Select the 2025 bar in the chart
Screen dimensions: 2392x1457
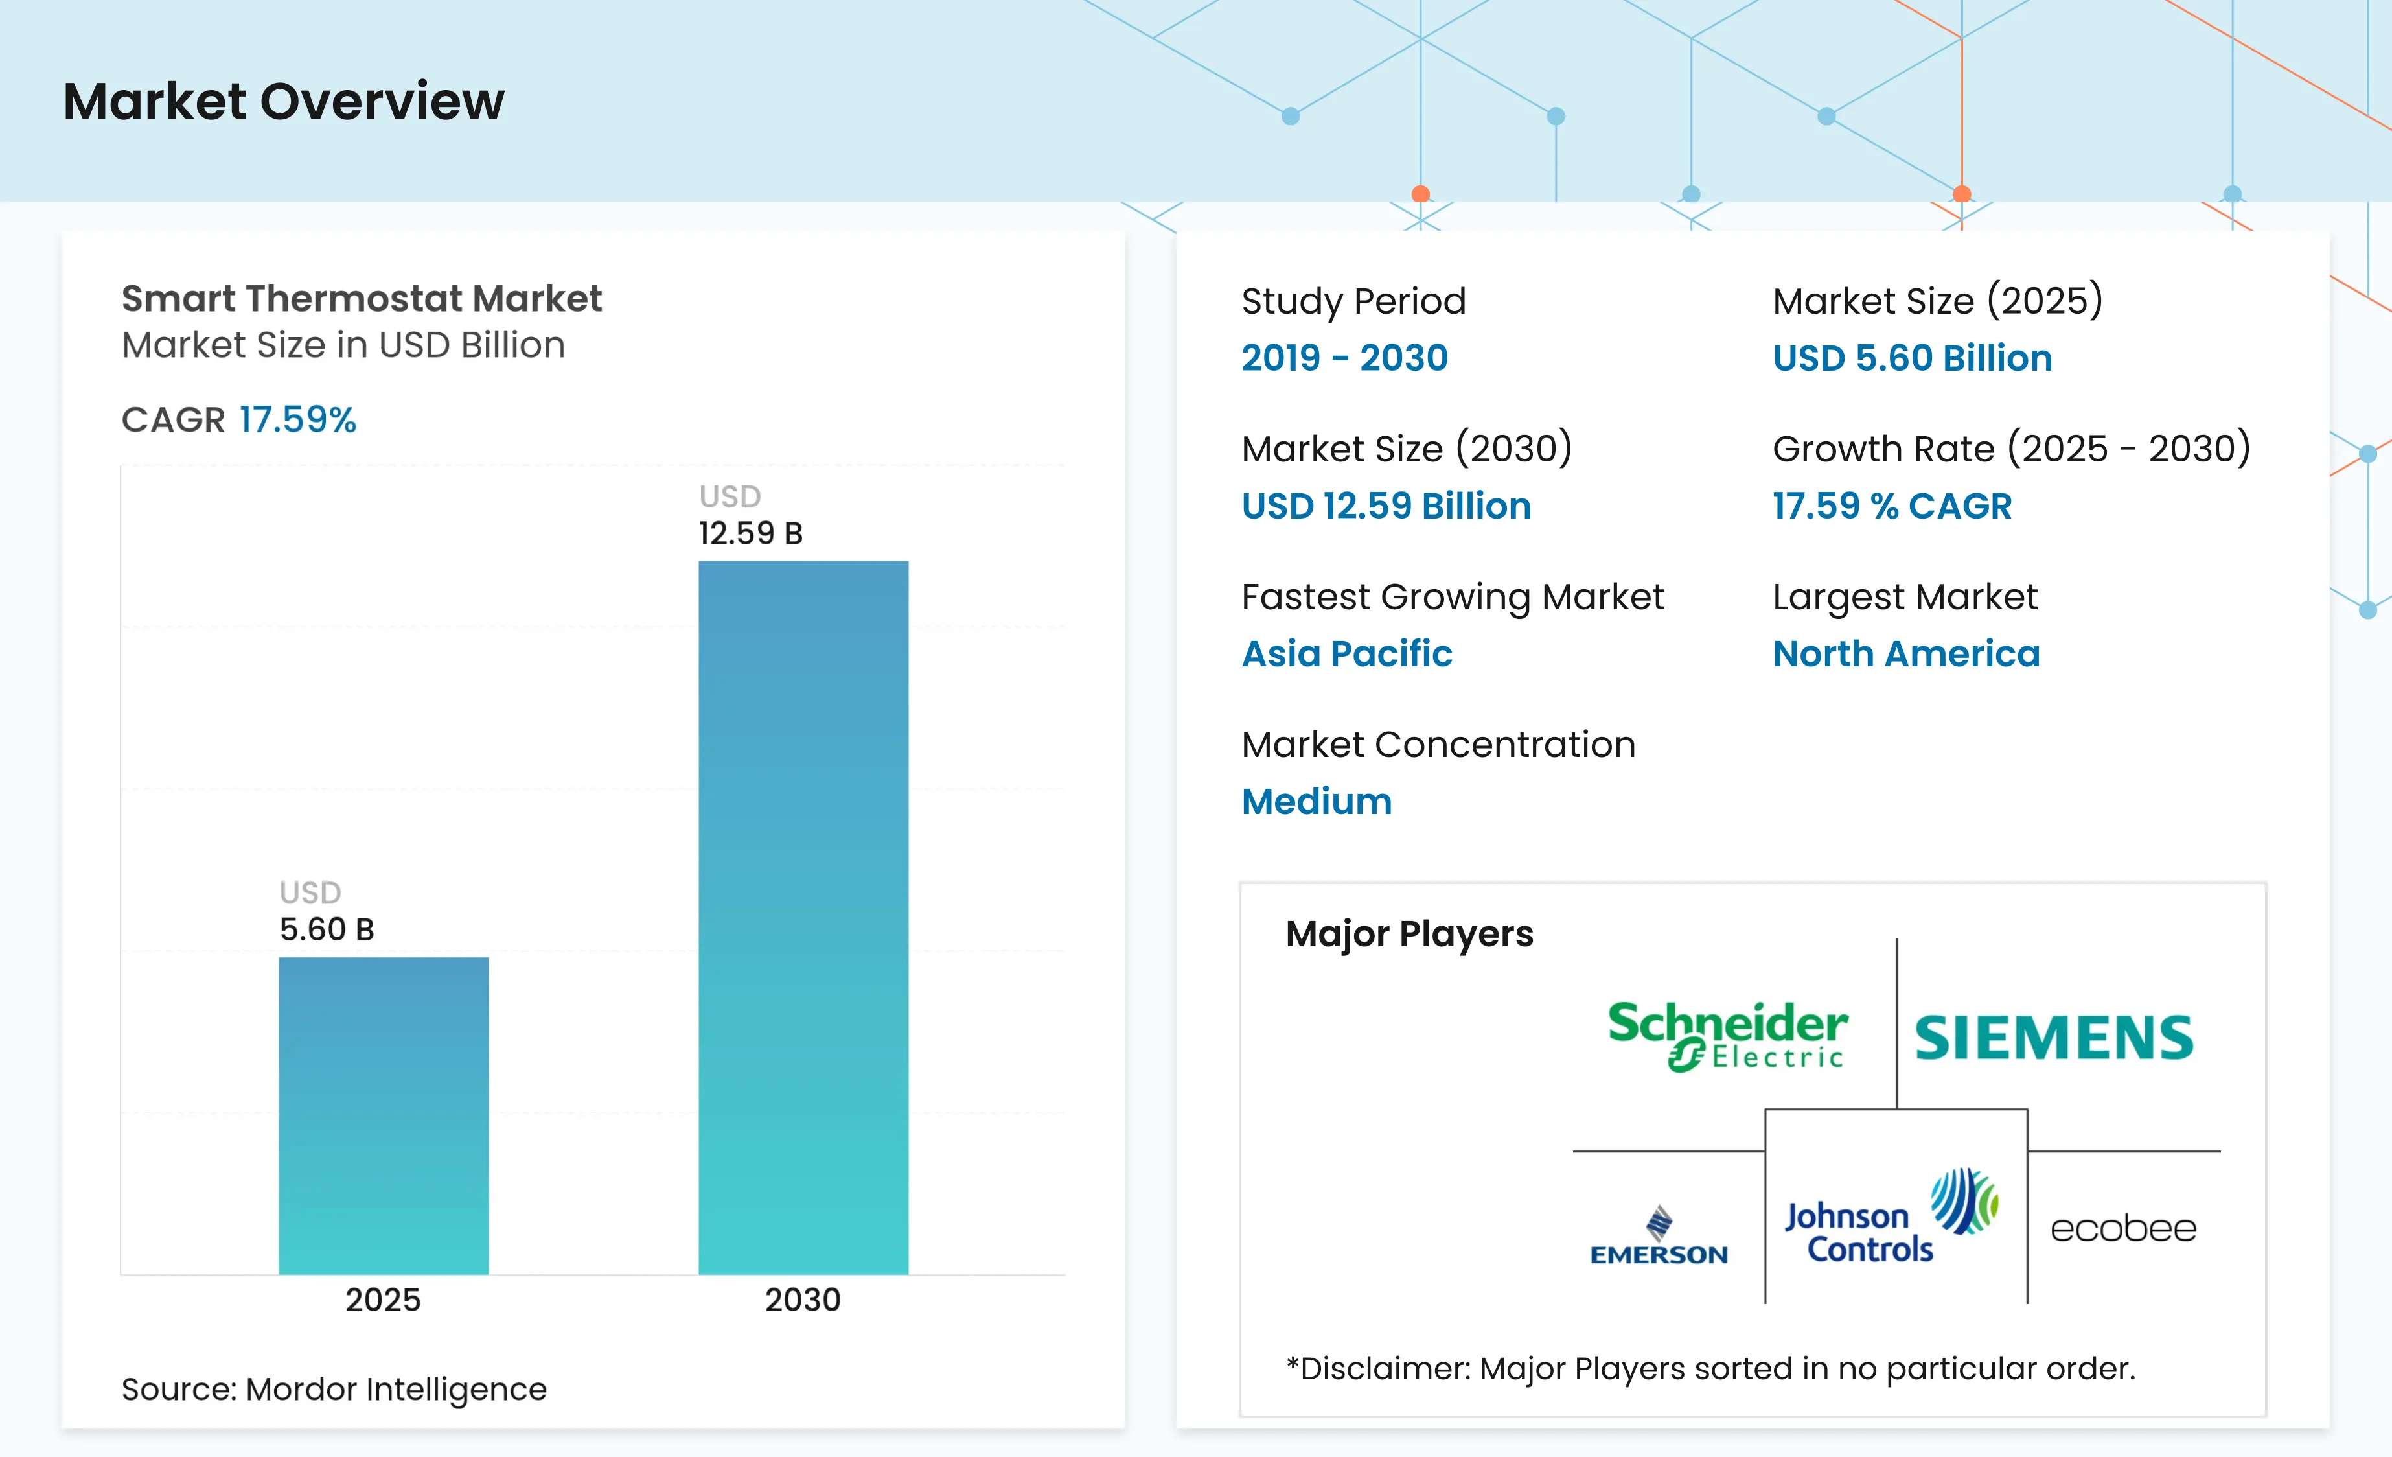[384, 1115]
